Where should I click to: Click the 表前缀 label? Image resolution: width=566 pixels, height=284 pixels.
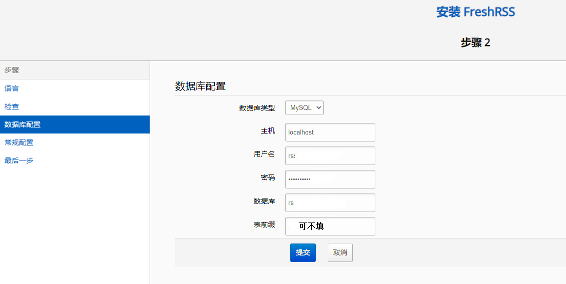coord(264,224)
